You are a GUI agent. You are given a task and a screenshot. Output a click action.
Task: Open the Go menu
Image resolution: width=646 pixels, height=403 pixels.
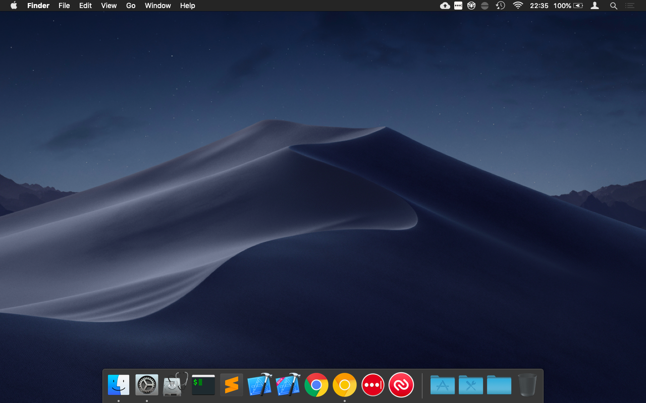pos(131,6)
